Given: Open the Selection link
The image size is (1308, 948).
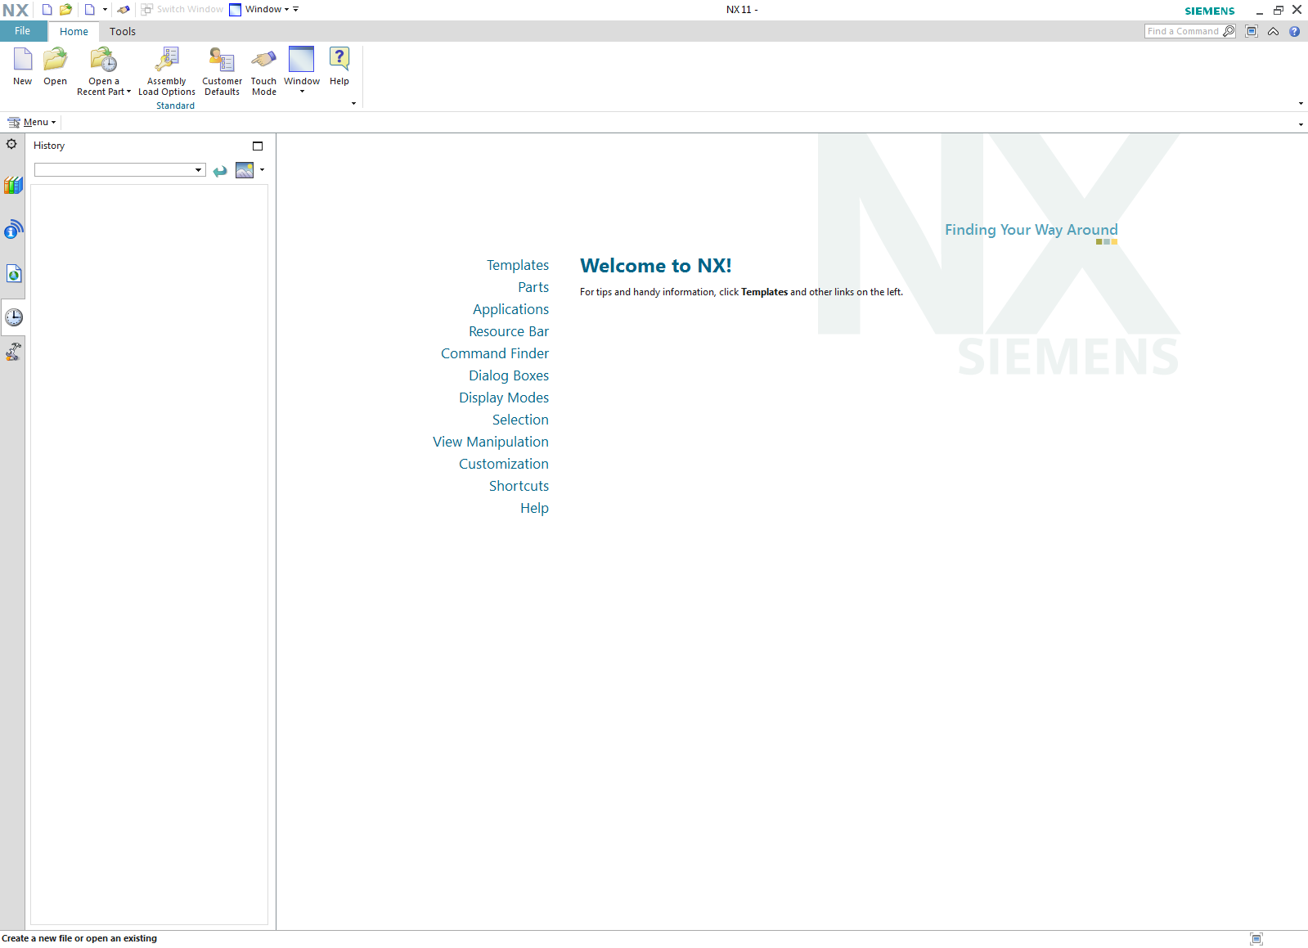Looking at the screenshot, I should click(520, 420).
